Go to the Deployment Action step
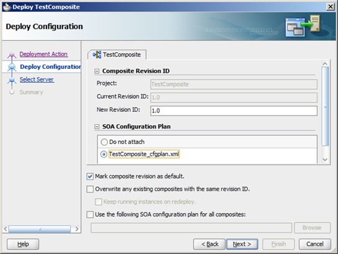The width and height of the screenshot is (338, 254). coord(43,54)
